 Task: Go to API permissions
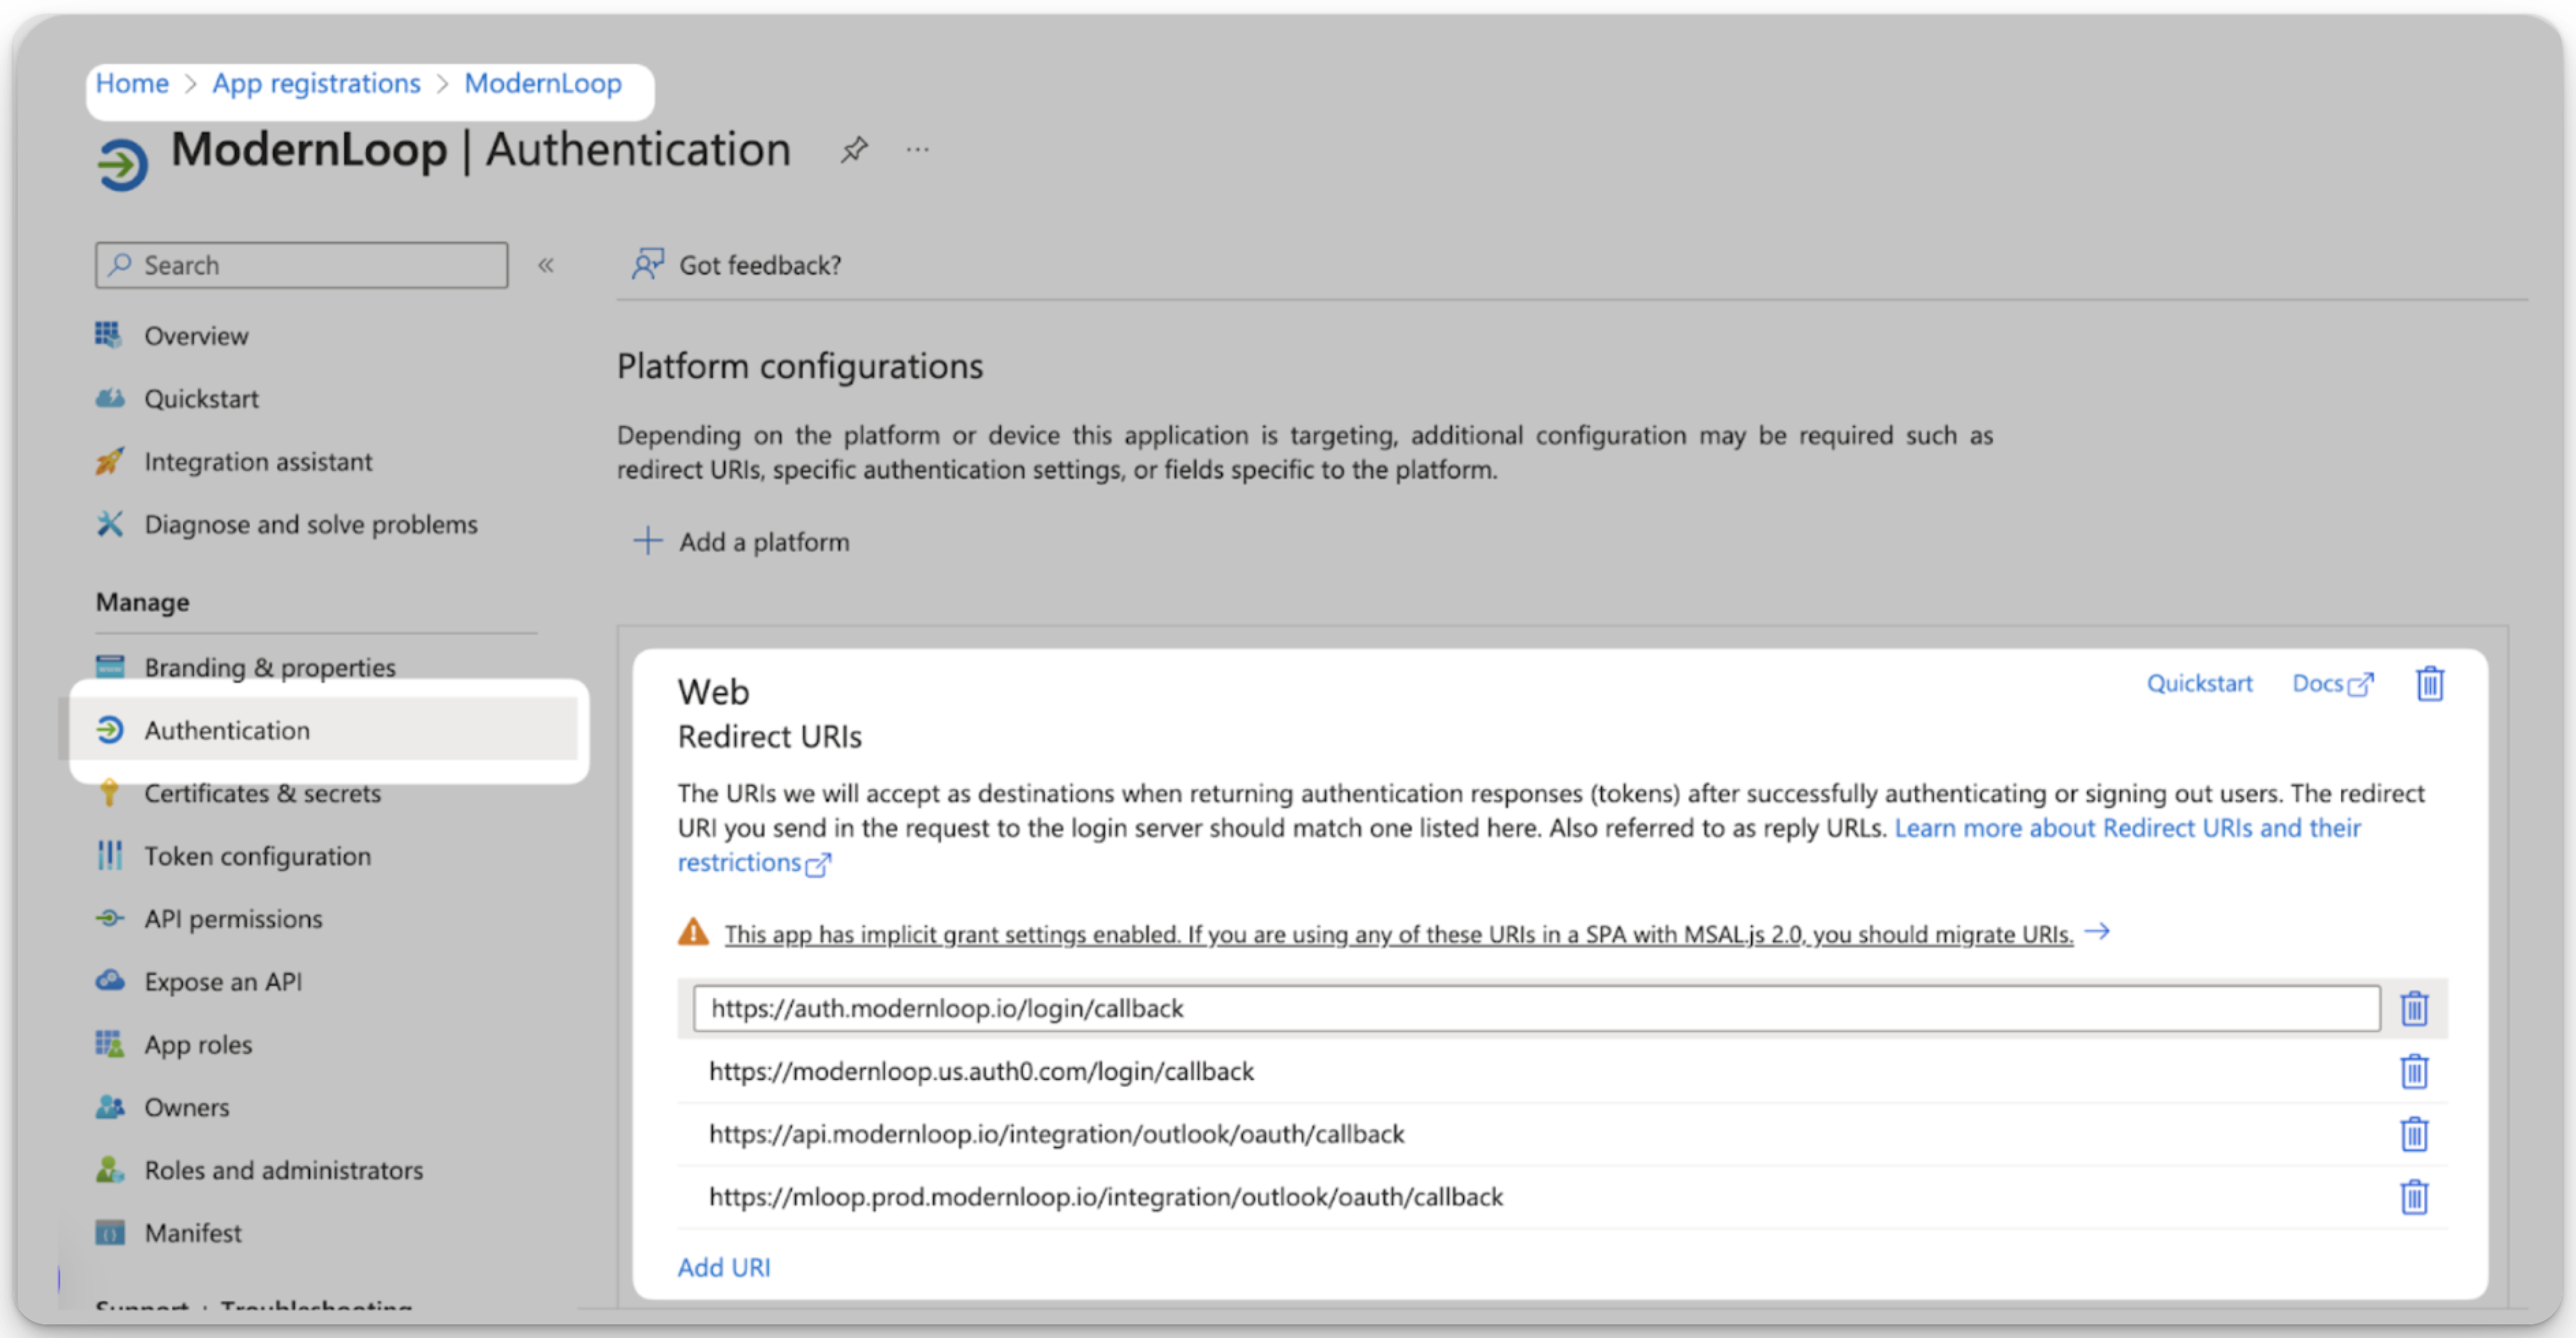[x=233, y=920]
